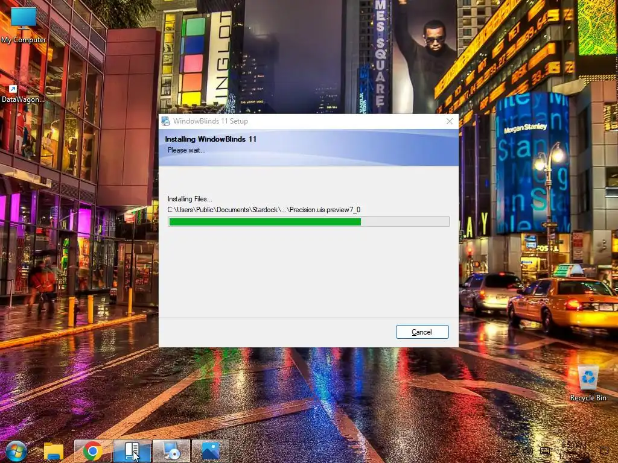Click the 'Please wait...' text
This screenshot has width=618, height=463.
(186, 150)
